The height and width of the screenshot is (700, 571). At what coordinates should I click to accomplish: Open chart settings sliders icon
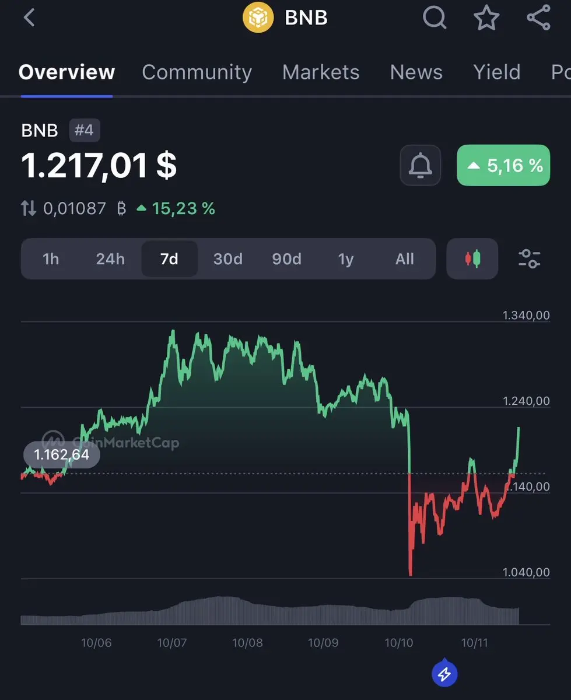530,258
